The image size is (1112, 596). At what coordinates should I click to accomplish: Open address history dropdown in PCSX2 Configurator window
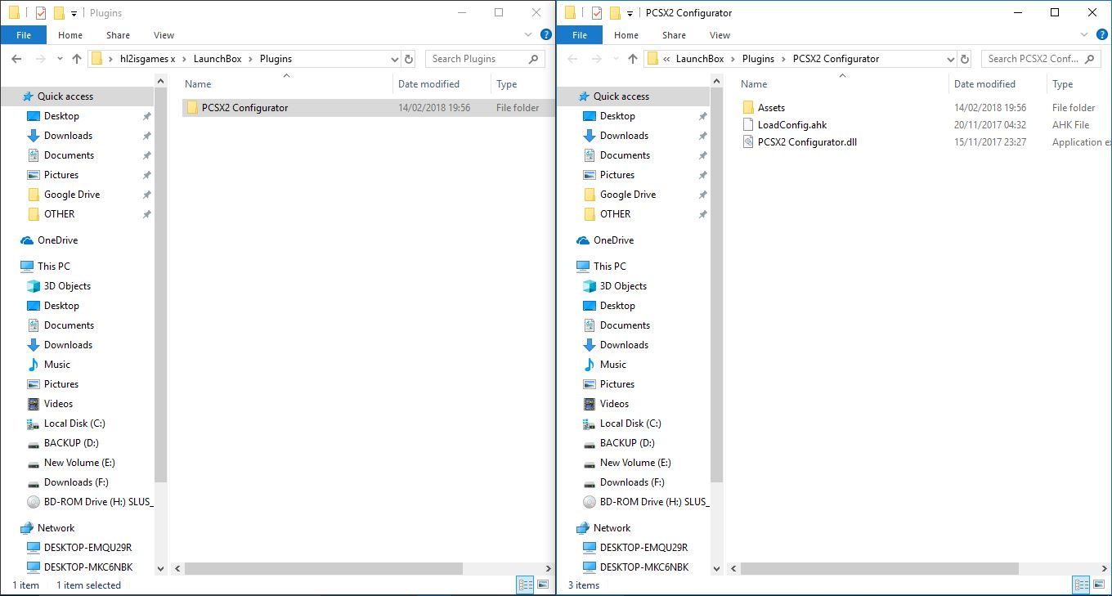click(x=950, y=59)
